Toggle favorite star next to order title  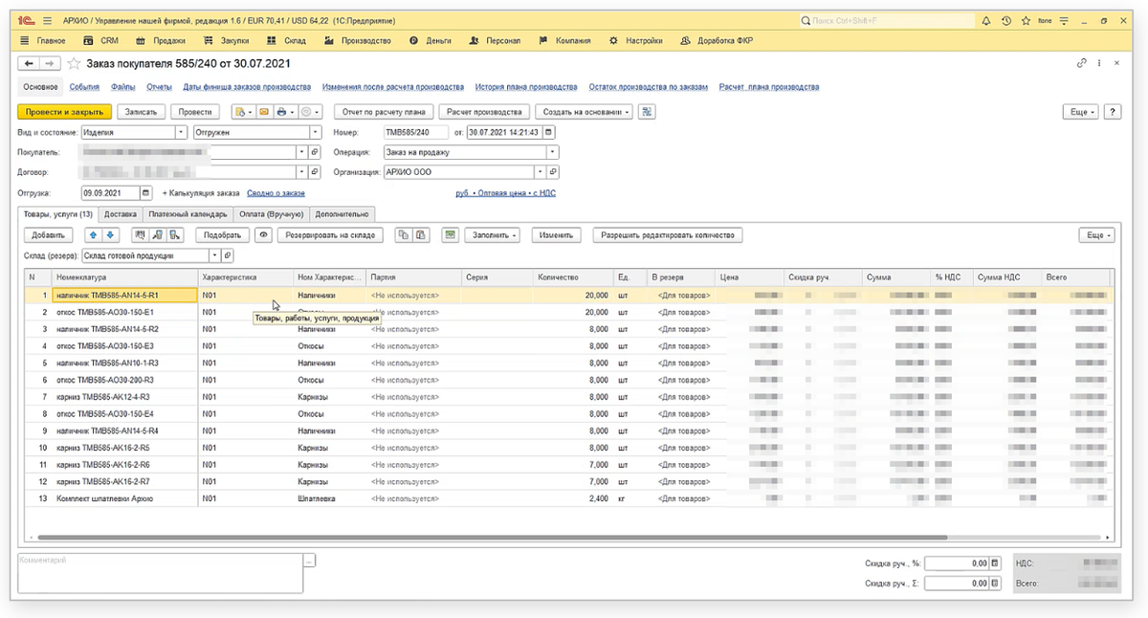[x=74, y=64]
